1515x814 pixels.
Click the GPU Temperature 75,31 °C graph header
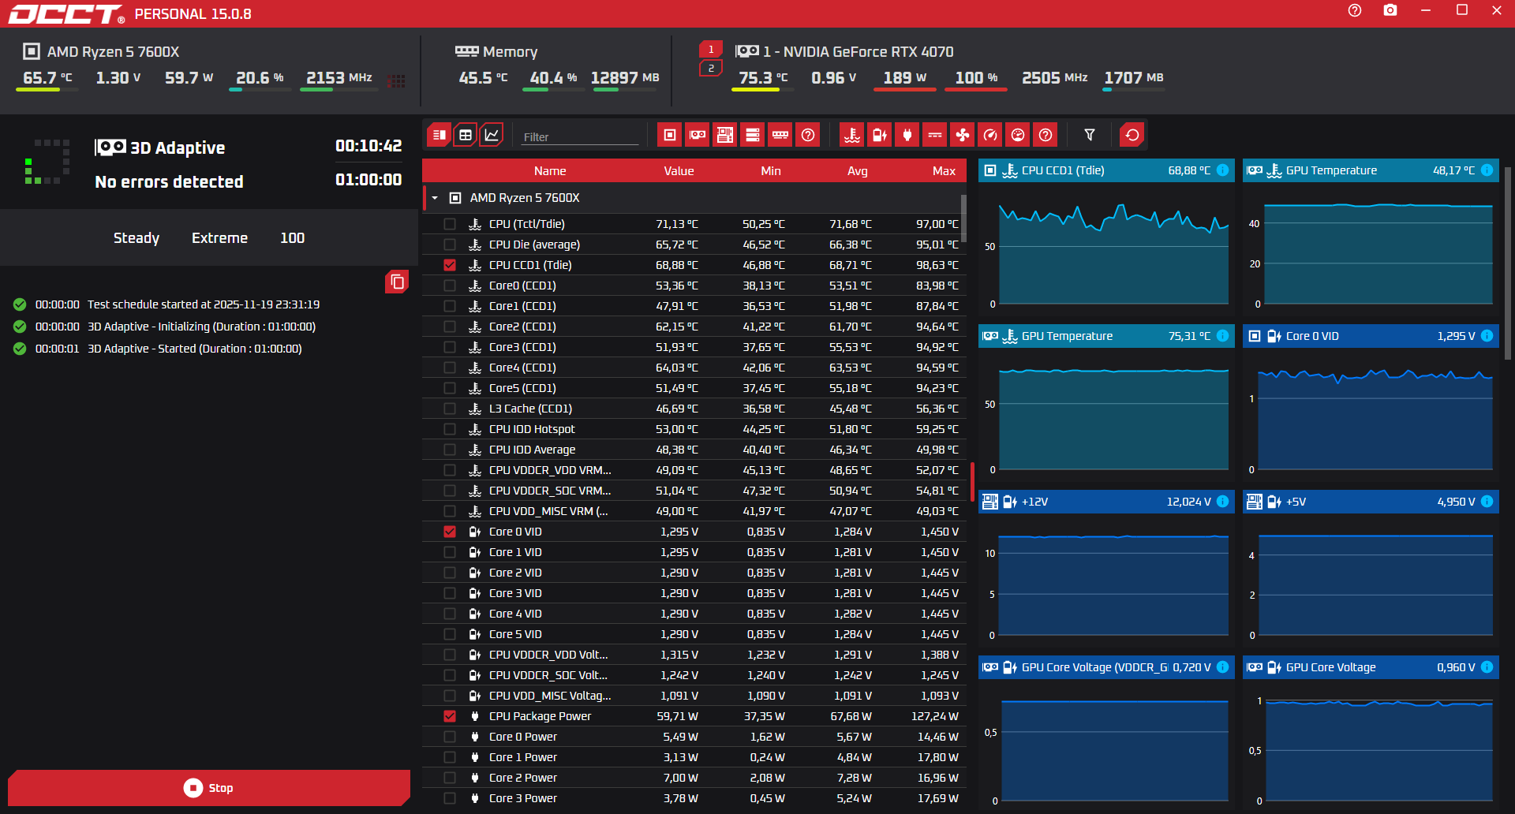(1105, 336)
